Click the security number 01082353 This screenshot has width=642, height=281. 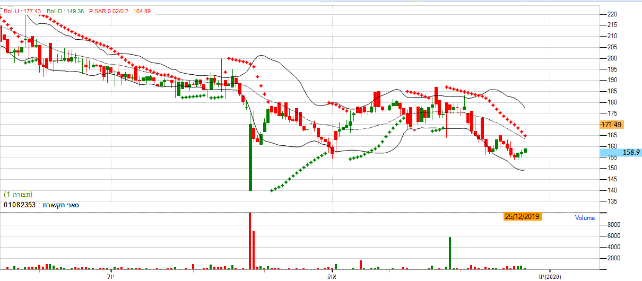pyautogui.click(x=20, y=204)
